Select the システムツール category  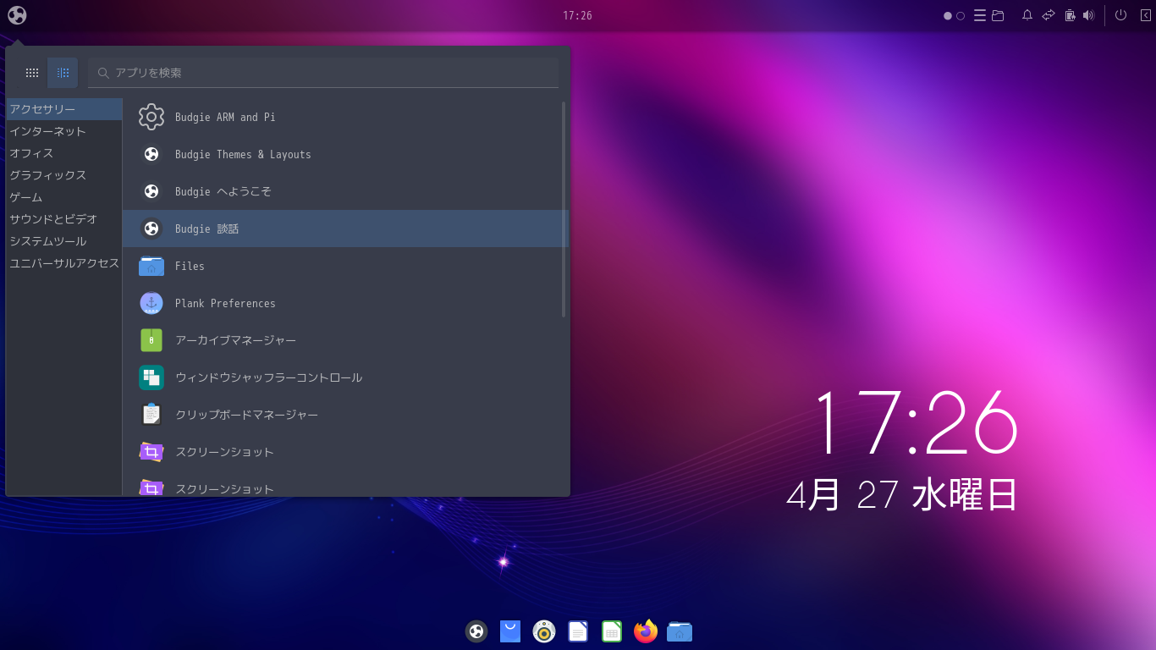[64, 241]
